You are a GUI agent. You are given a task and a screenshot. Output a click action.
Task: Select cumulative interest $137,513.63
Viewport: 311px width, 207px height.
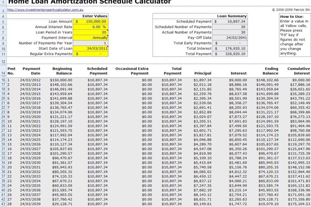click(299, 158)
